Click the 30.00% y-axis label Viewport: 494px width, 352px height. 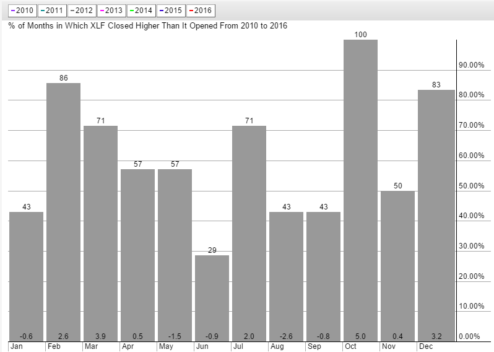471,245
